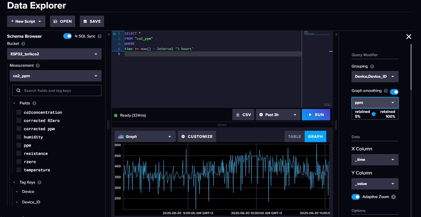Image resolution: width=421 pixels, height=217 pixels.
Task: Toggle the SQL Sync switch
Action: coord(68,36)
